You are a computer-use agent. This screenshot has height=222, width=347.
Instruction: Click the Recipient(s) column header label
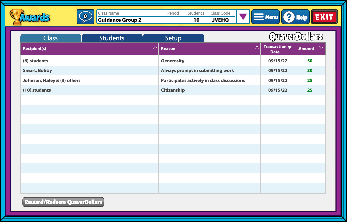tap(35, 49)
